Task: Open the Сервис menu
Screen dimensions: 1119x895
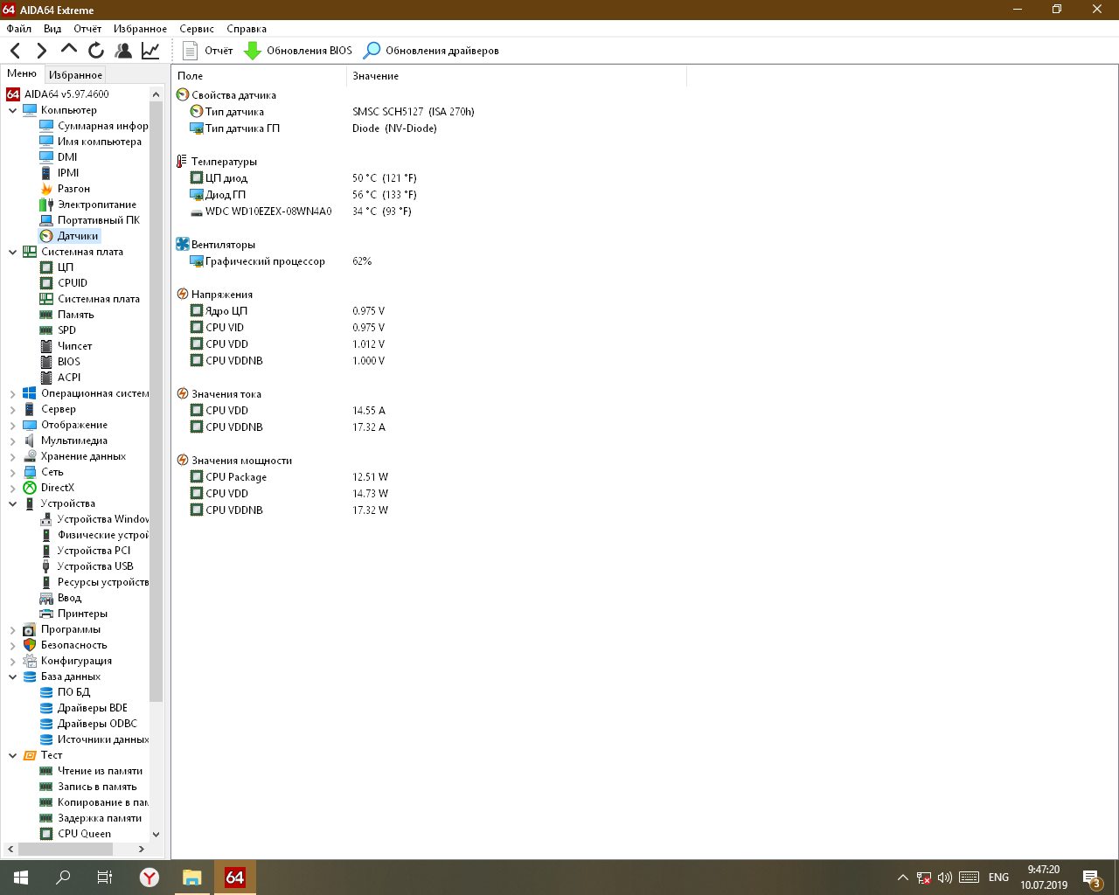Action: coord(197,29)
